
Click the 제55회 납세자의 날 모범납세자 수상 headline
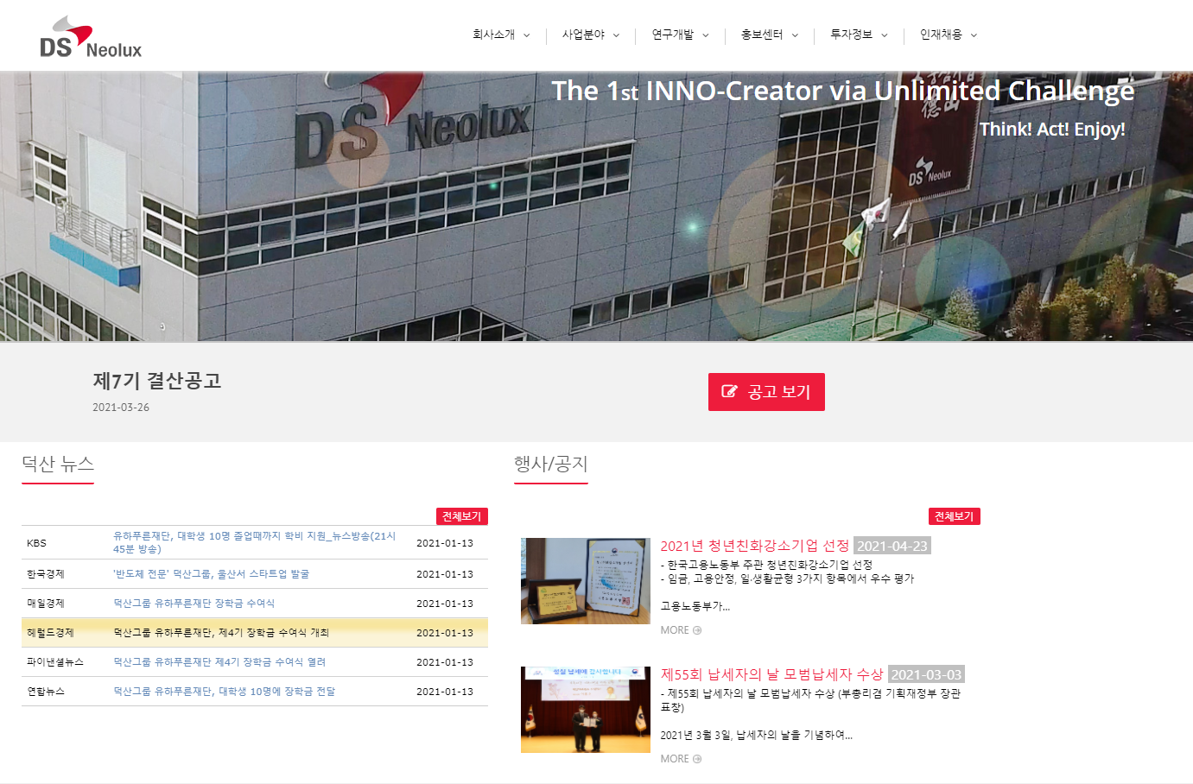(772, 674)
